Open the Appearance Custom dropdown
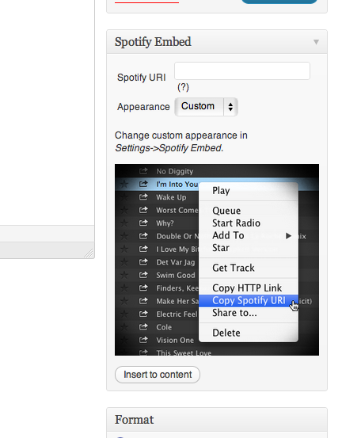Viewport: 342px width, 438px height. [206, 107]
